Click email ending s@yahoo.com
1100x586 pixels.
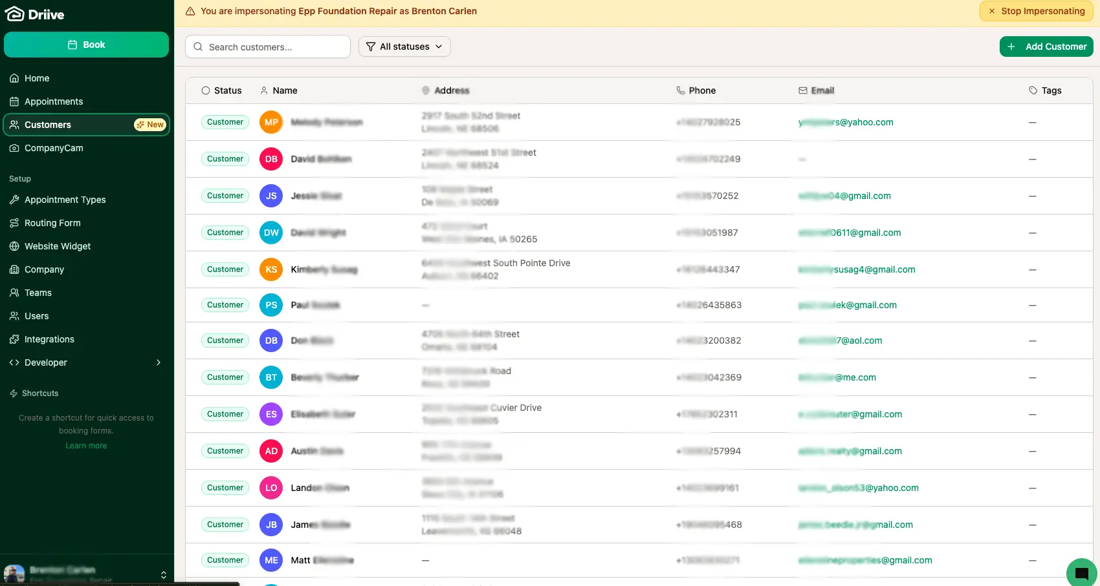click(846, 122)
